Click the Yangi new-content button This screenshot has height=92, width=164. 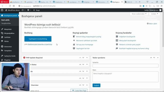[x=36, y=10]
